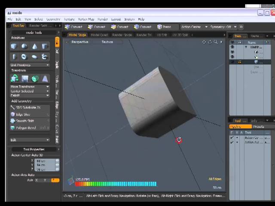Activate the green cube transform tool
275x206 pixels.
coord(35,79)
